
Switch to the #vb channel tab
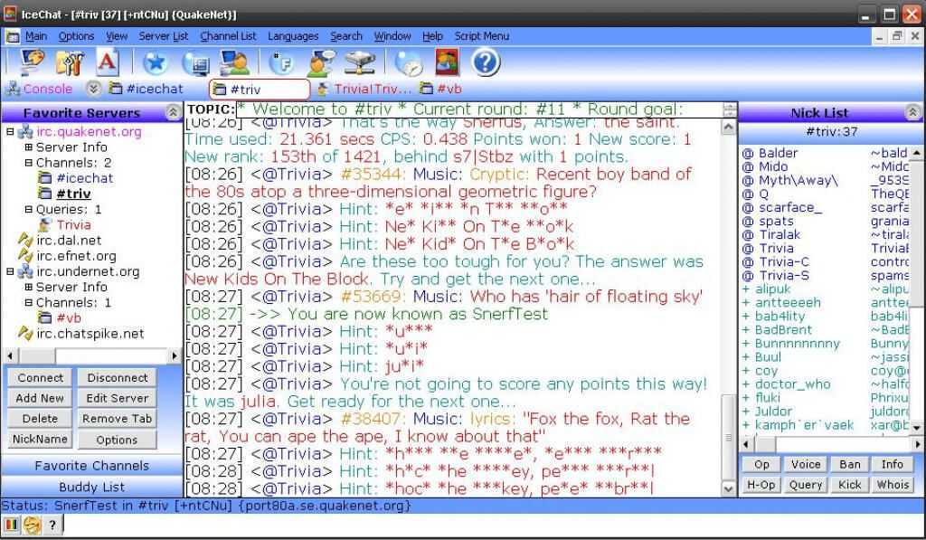click(x=440, y=90)
